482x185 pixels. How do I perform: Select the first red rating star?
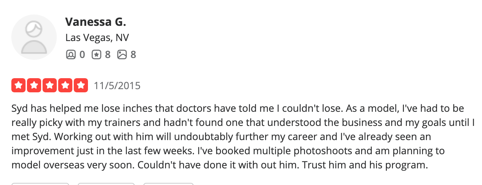(18, 85)
